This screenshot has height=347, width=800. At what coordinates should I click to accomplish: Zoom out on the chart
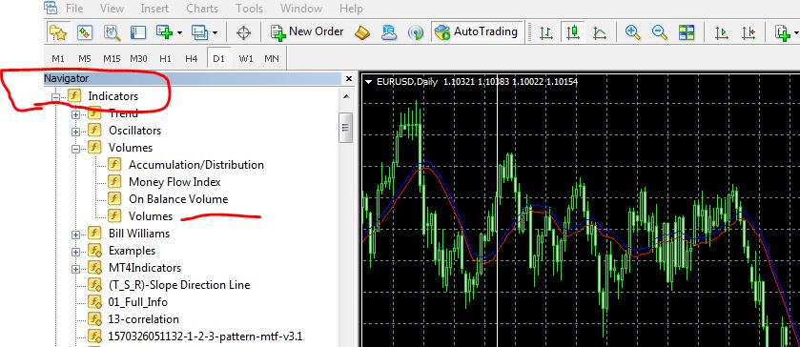[660, 32]
